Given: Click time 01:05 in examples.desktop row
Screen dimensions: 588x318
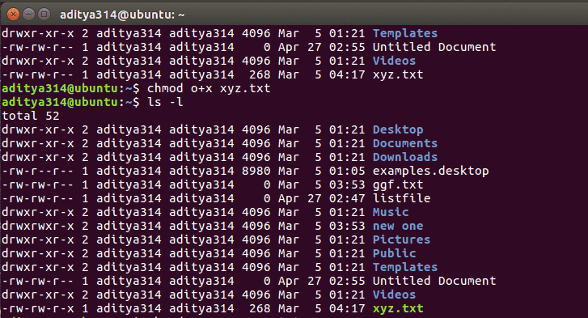Looking at the screenshot, I should click(x=347, y=171).
